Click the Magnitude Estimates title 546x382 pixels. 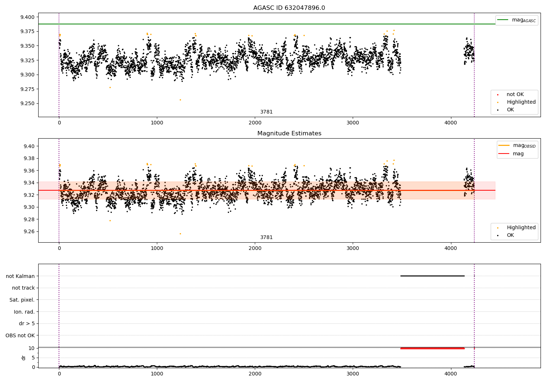(289, 134)
